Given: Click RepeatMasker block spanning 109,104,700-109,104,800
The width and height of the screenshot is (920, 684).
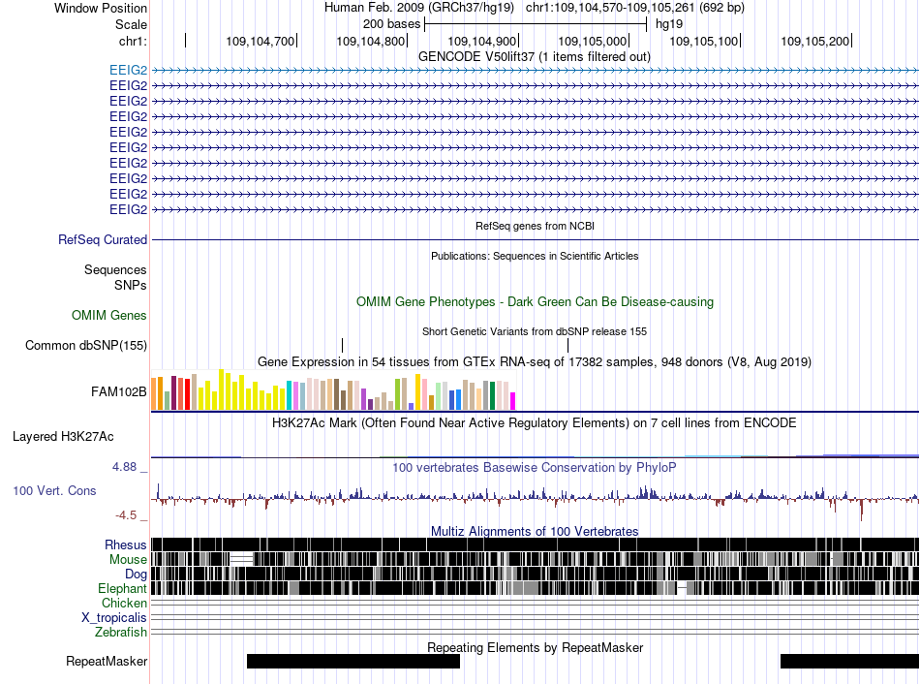Looking at the screenshot, I should point(353,661).
